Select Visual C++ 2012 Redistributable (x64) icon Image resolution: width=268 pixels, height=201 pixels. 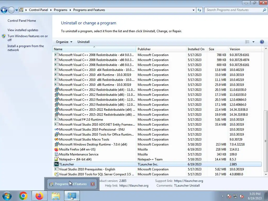click(57, 90)
